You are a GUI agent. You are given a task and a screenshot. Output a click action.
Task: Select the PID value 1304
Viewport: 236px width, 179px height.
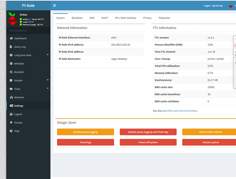tap(210, 45)
